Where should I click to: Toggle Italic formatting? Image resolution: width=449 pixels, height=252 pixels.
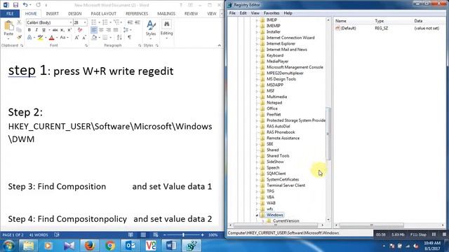tap(36, 30)
